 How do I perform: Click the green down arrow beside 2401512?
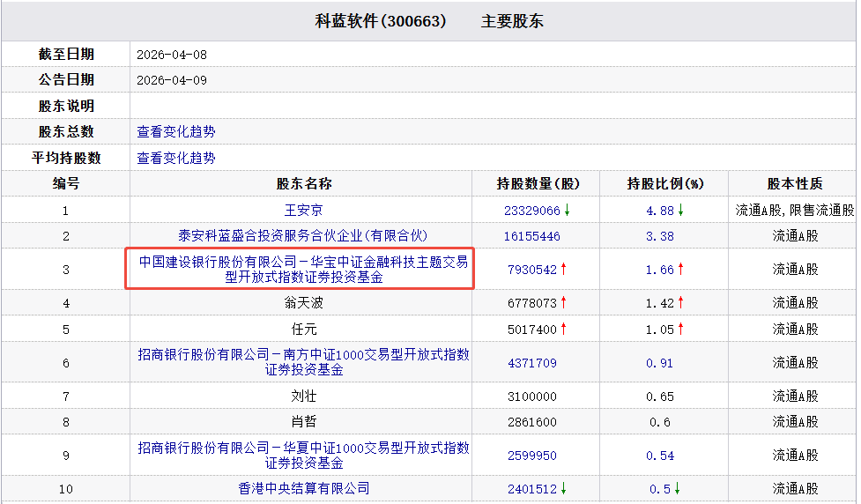tap(563, 488)
